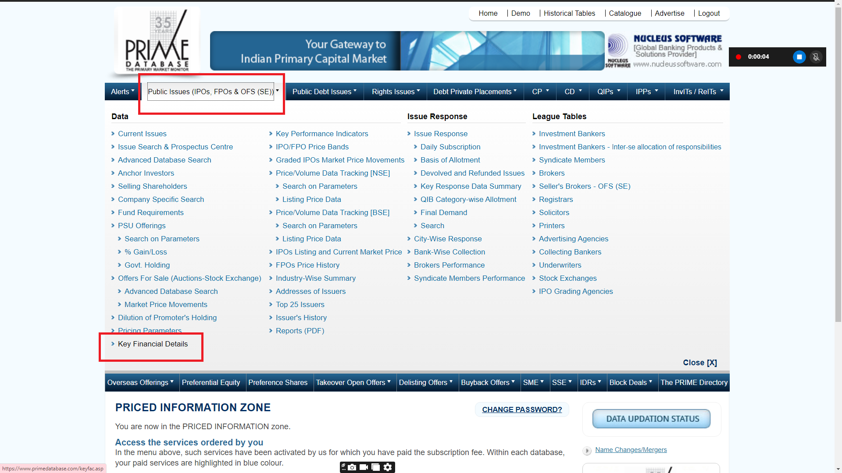842x473 pixels.
Task: Click the video camera record icon
Action: coord(364,467)
